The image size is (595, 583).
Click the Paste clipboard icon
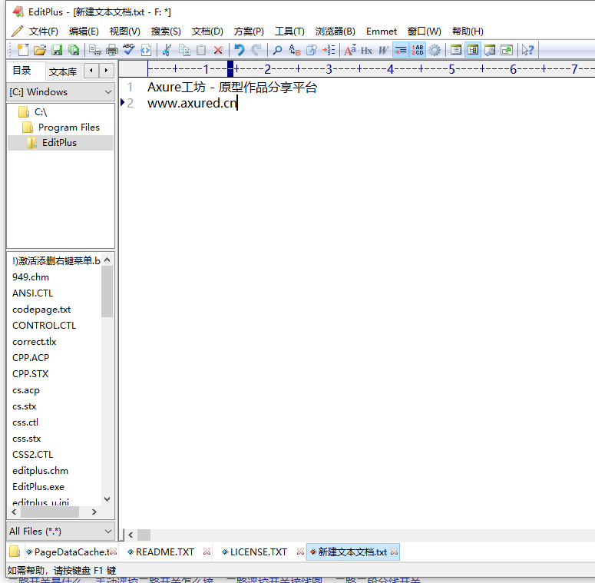(201, 50)
